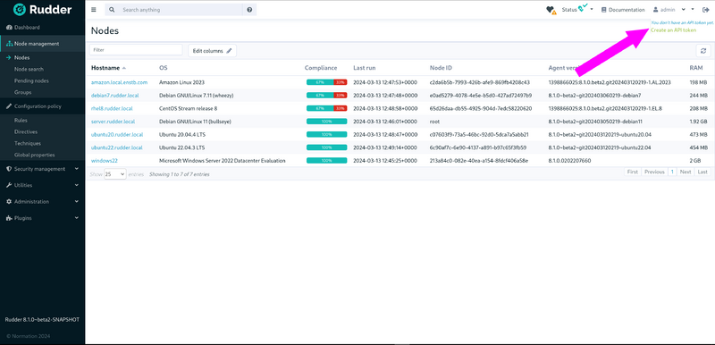Click the Plugins puzzle icon
Viewport: 715px width, 345px height.
tap(10, 218)
